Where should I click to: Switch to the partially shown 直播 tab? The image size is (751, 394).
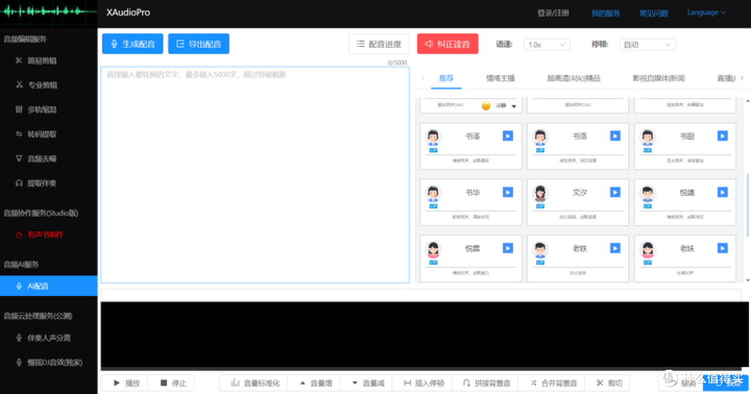coord(725,78)
